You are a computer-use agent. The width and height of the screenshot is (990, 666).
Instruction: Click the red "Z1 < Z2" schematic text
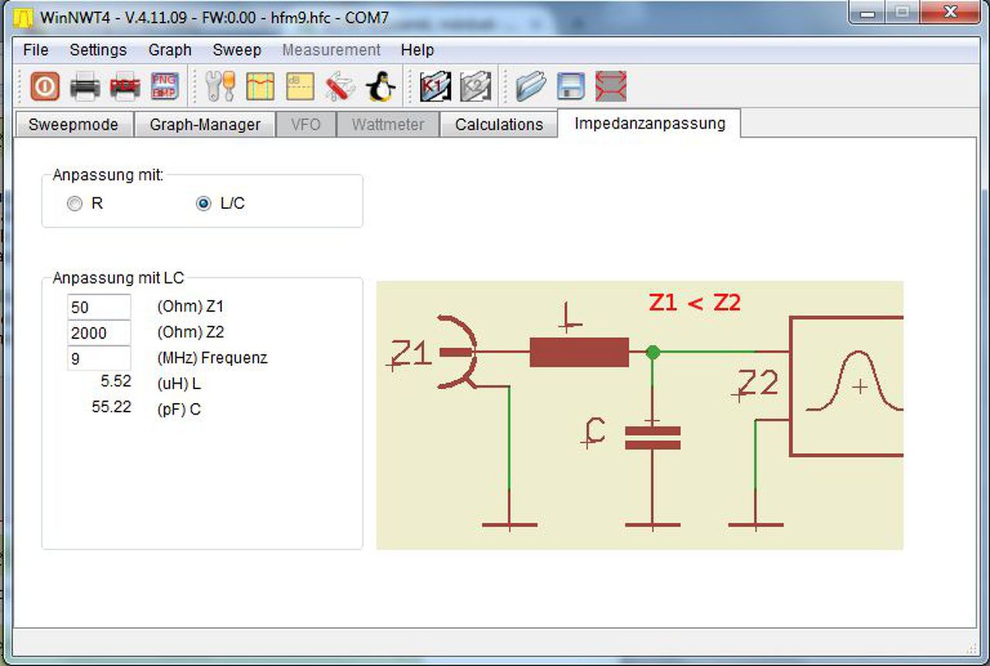pyautogui.click(x=695, y=302)
